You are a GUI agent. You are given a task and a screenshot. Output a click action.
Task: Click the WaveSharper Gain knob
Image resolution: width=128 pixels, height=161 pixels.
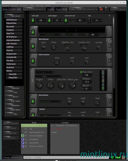point(43,48)
